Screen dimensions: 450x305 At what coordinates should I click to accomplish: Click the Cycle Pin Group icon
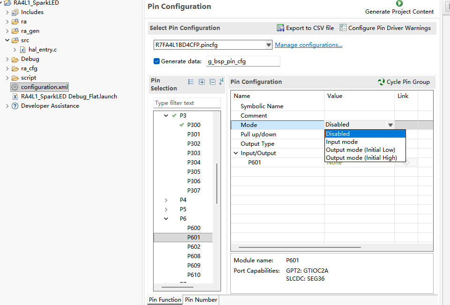click(x=381, y=82)
